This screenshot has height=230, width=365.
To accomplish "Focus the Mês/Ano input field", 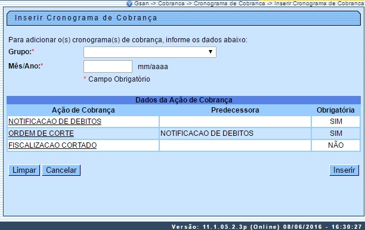I will (108, 67).
